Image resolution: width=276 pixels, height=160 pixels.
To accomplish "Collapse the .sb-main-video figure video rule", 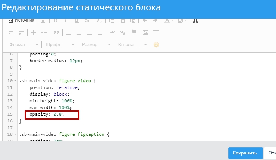I will pyautogui.click(x=15, y=81).
